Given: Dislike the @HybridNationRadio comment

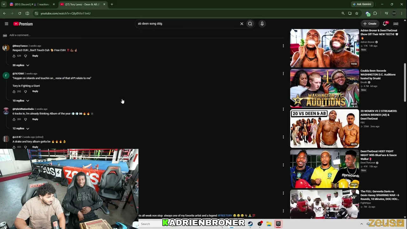Looking at the screenshot, I should (25, 119).
